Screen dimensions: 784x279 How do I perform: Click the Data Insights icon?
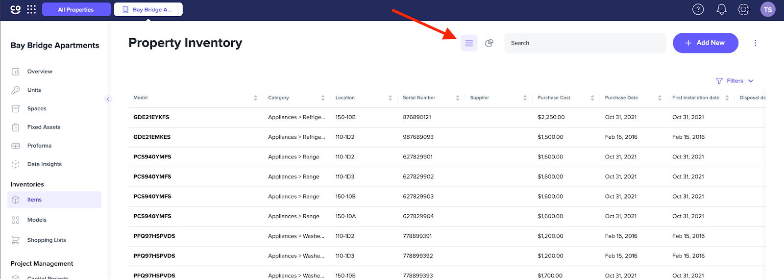pos(16,165)
